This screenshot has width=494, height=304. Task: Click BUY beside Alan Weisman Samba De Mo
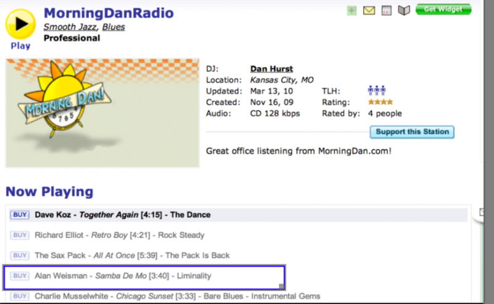click(19, 276)
